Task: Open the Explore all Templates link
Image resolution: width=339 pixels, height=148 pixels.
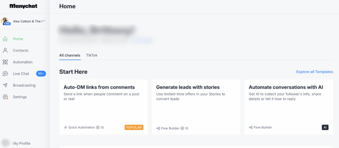Action: [315, 72]
